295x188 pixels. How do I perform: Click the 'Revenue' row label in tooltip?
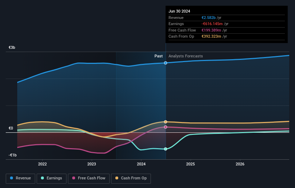pos(176,18)
